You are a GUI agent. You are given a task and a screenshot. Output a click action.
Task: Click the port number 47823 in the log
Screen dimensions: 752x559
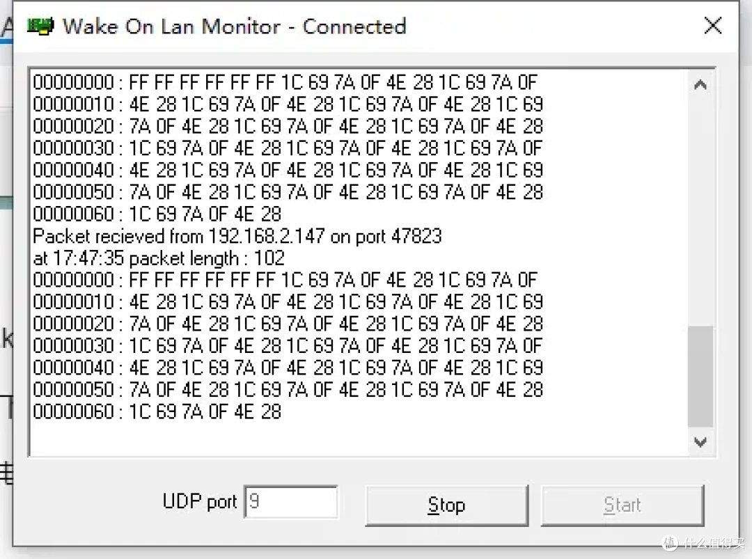[416, 237]
